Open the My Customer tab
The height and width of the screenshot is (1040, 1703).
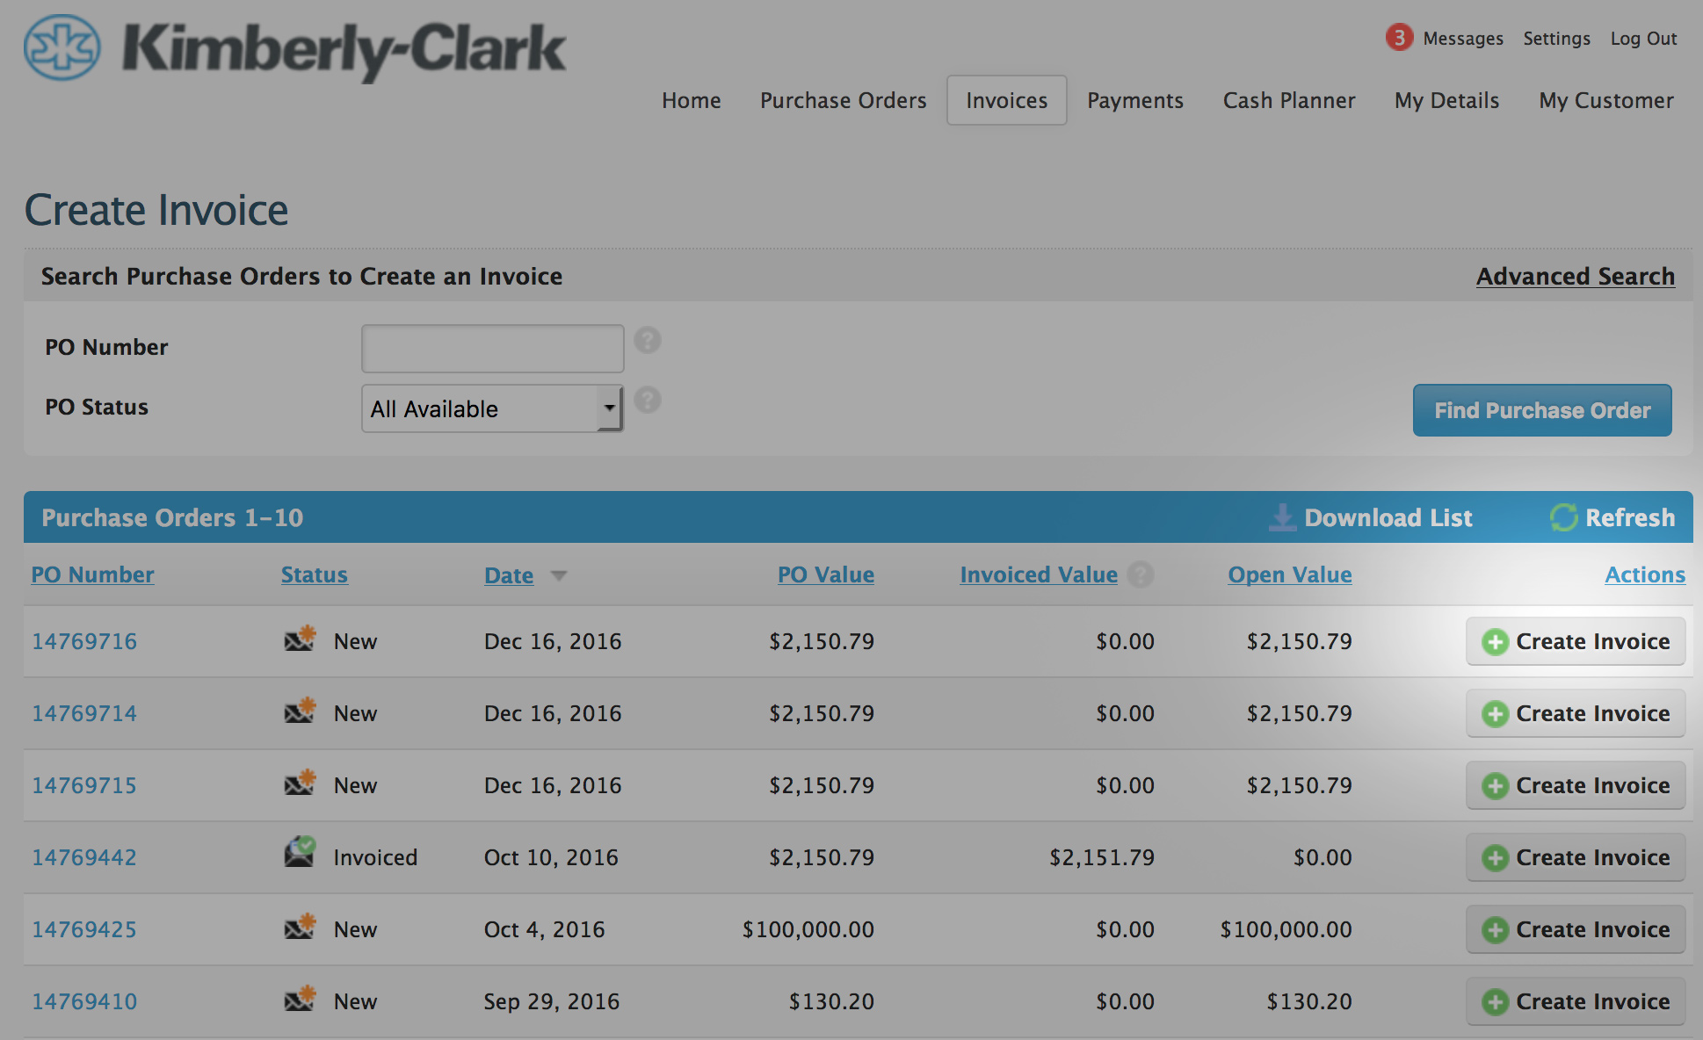coord(1606,101)
